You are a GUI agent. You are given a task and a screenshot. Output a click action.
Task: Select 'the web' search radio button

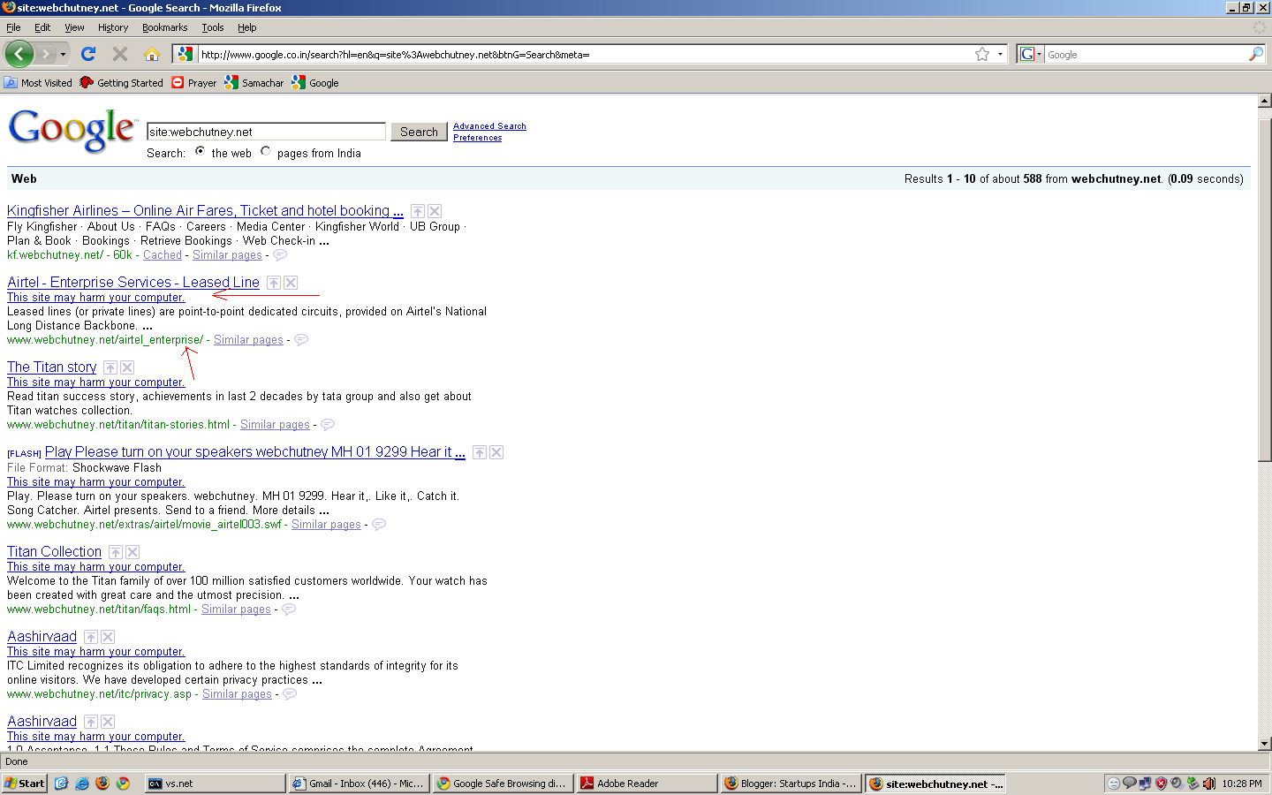pos(201,151)
